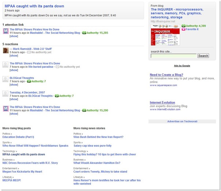Screen dimensions: 221x191
Task: Expand [show] under Tuesday, 4 December, 2007 post
Action: click(14, 99)
